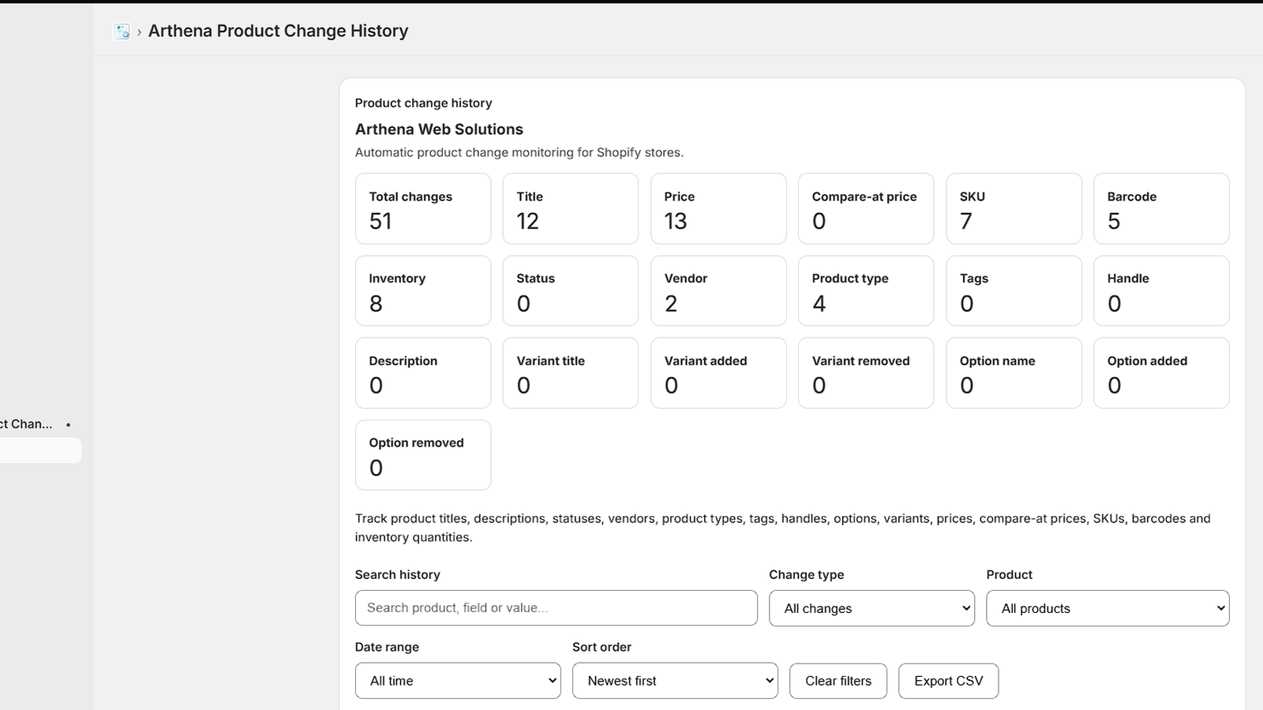Select the Variant added card

718,373
